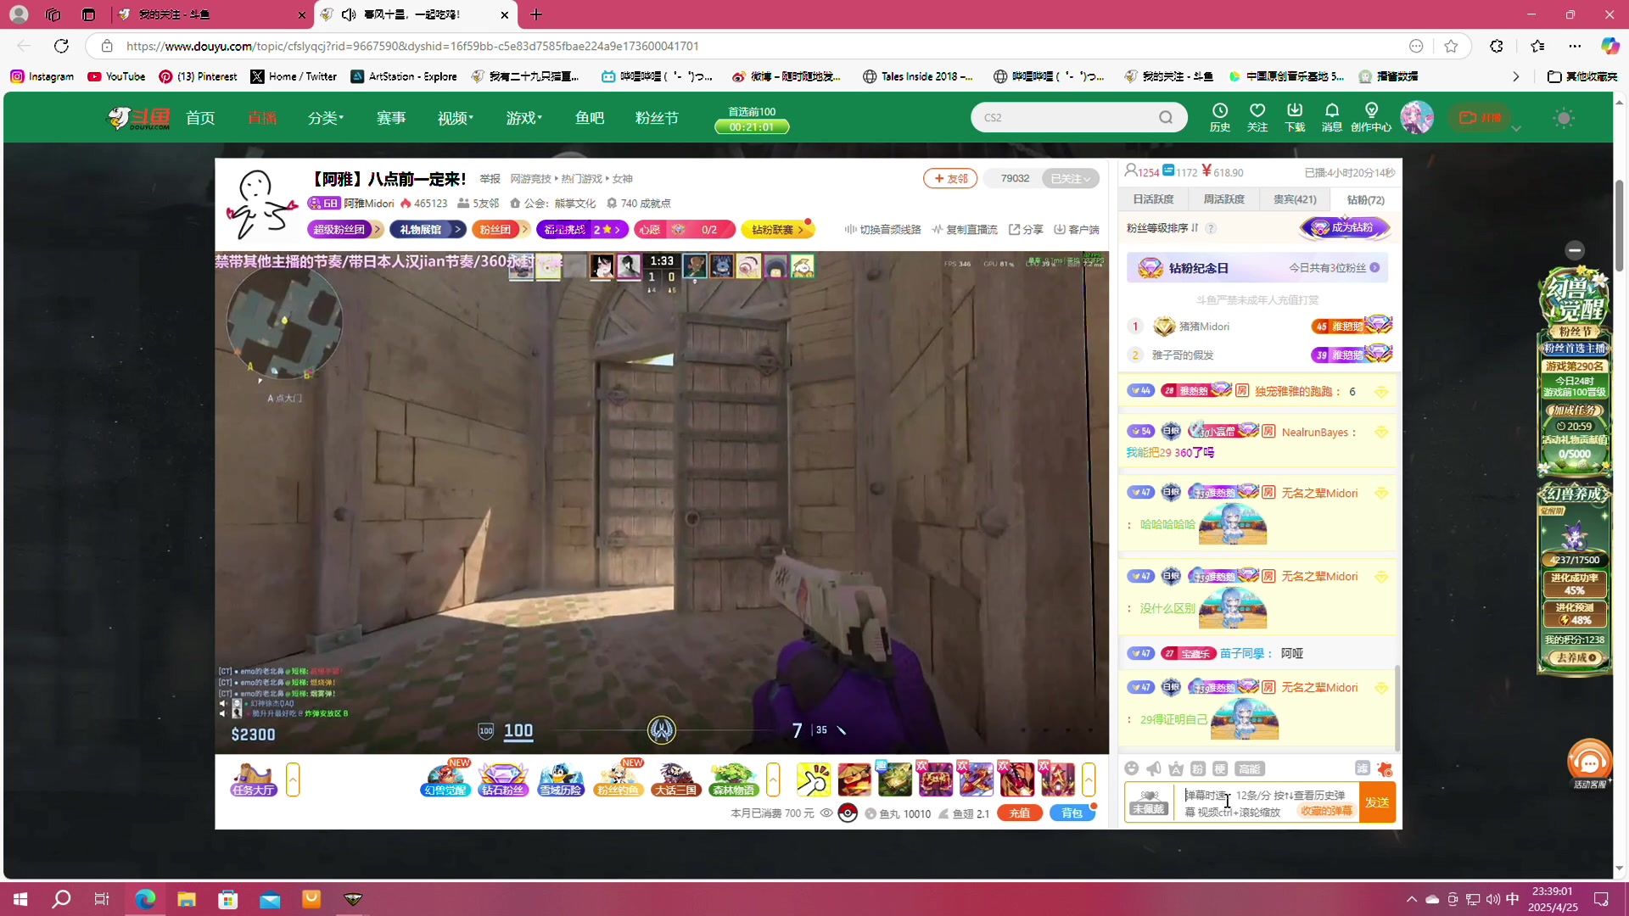
Task: Click the 赛事 nav menu item
Action: (x=391, y=118)
